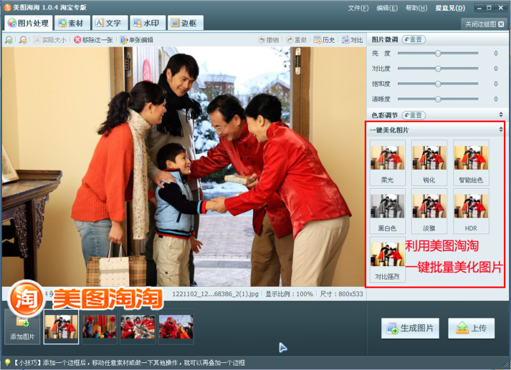The image size is (511, 370).
Task: Open the 文件(F) menu
Action: coord(358,8)
